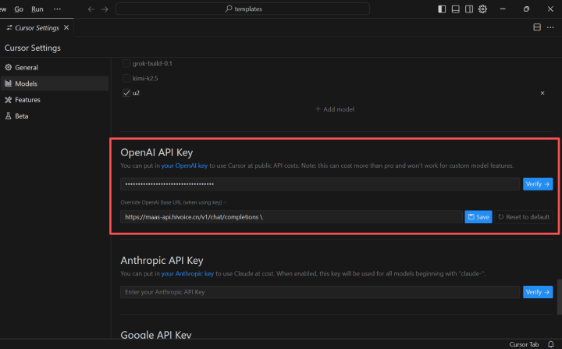
Task: Open the 'your OpenAI key' link
Action: point(184,166)
